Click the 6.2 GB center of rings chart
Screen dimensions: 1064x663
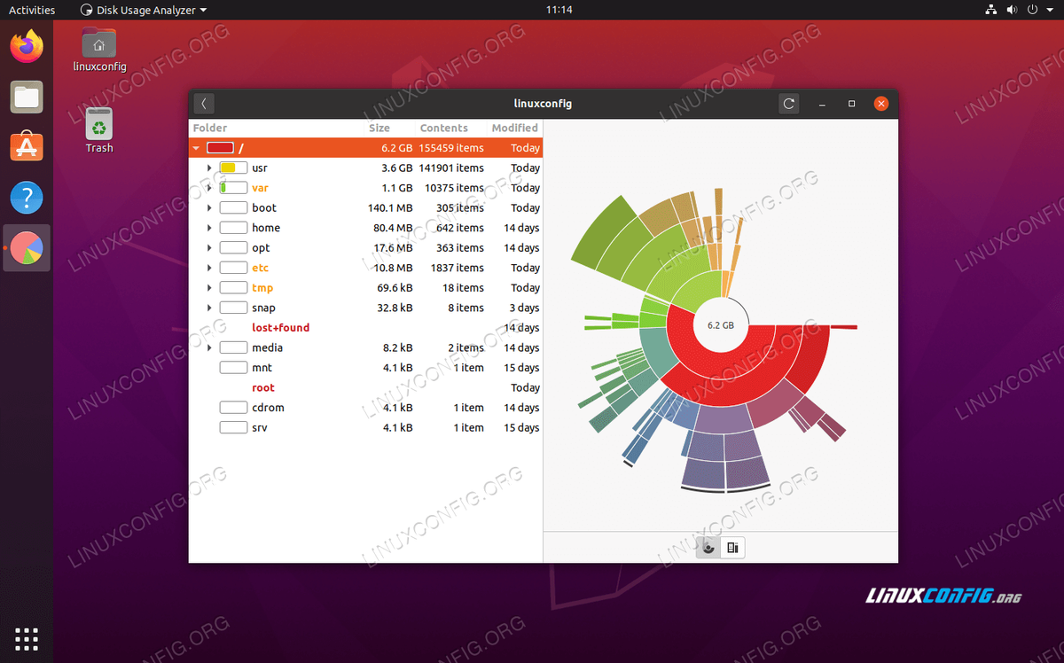point(720,325)
